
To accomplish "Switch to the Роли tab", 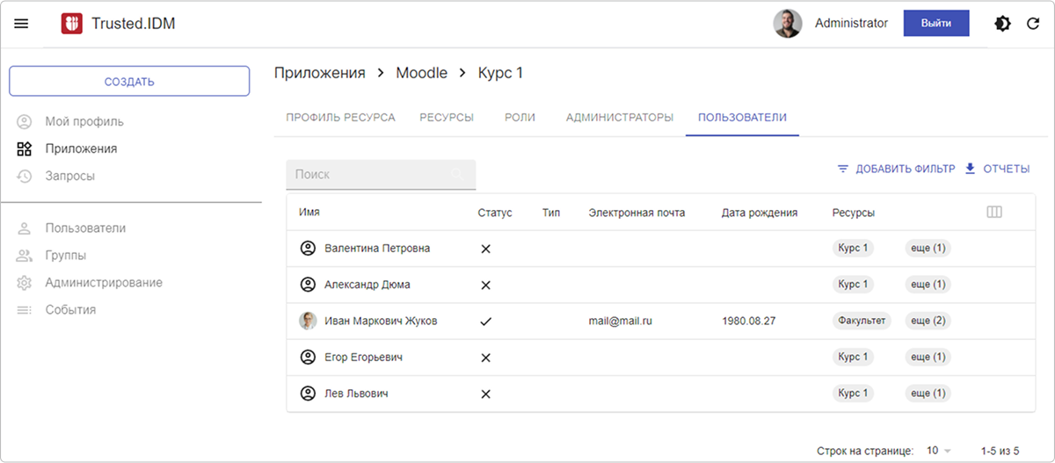I will pos(520,117).
